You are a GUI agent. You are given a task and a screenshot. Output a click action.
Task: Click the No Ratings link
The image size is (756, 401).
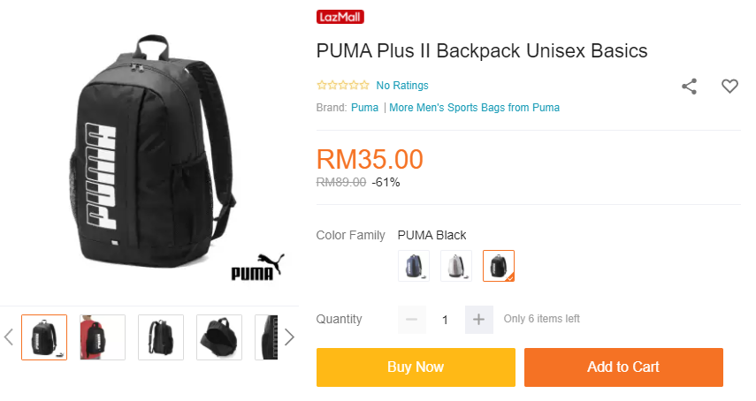coord(402,85)
